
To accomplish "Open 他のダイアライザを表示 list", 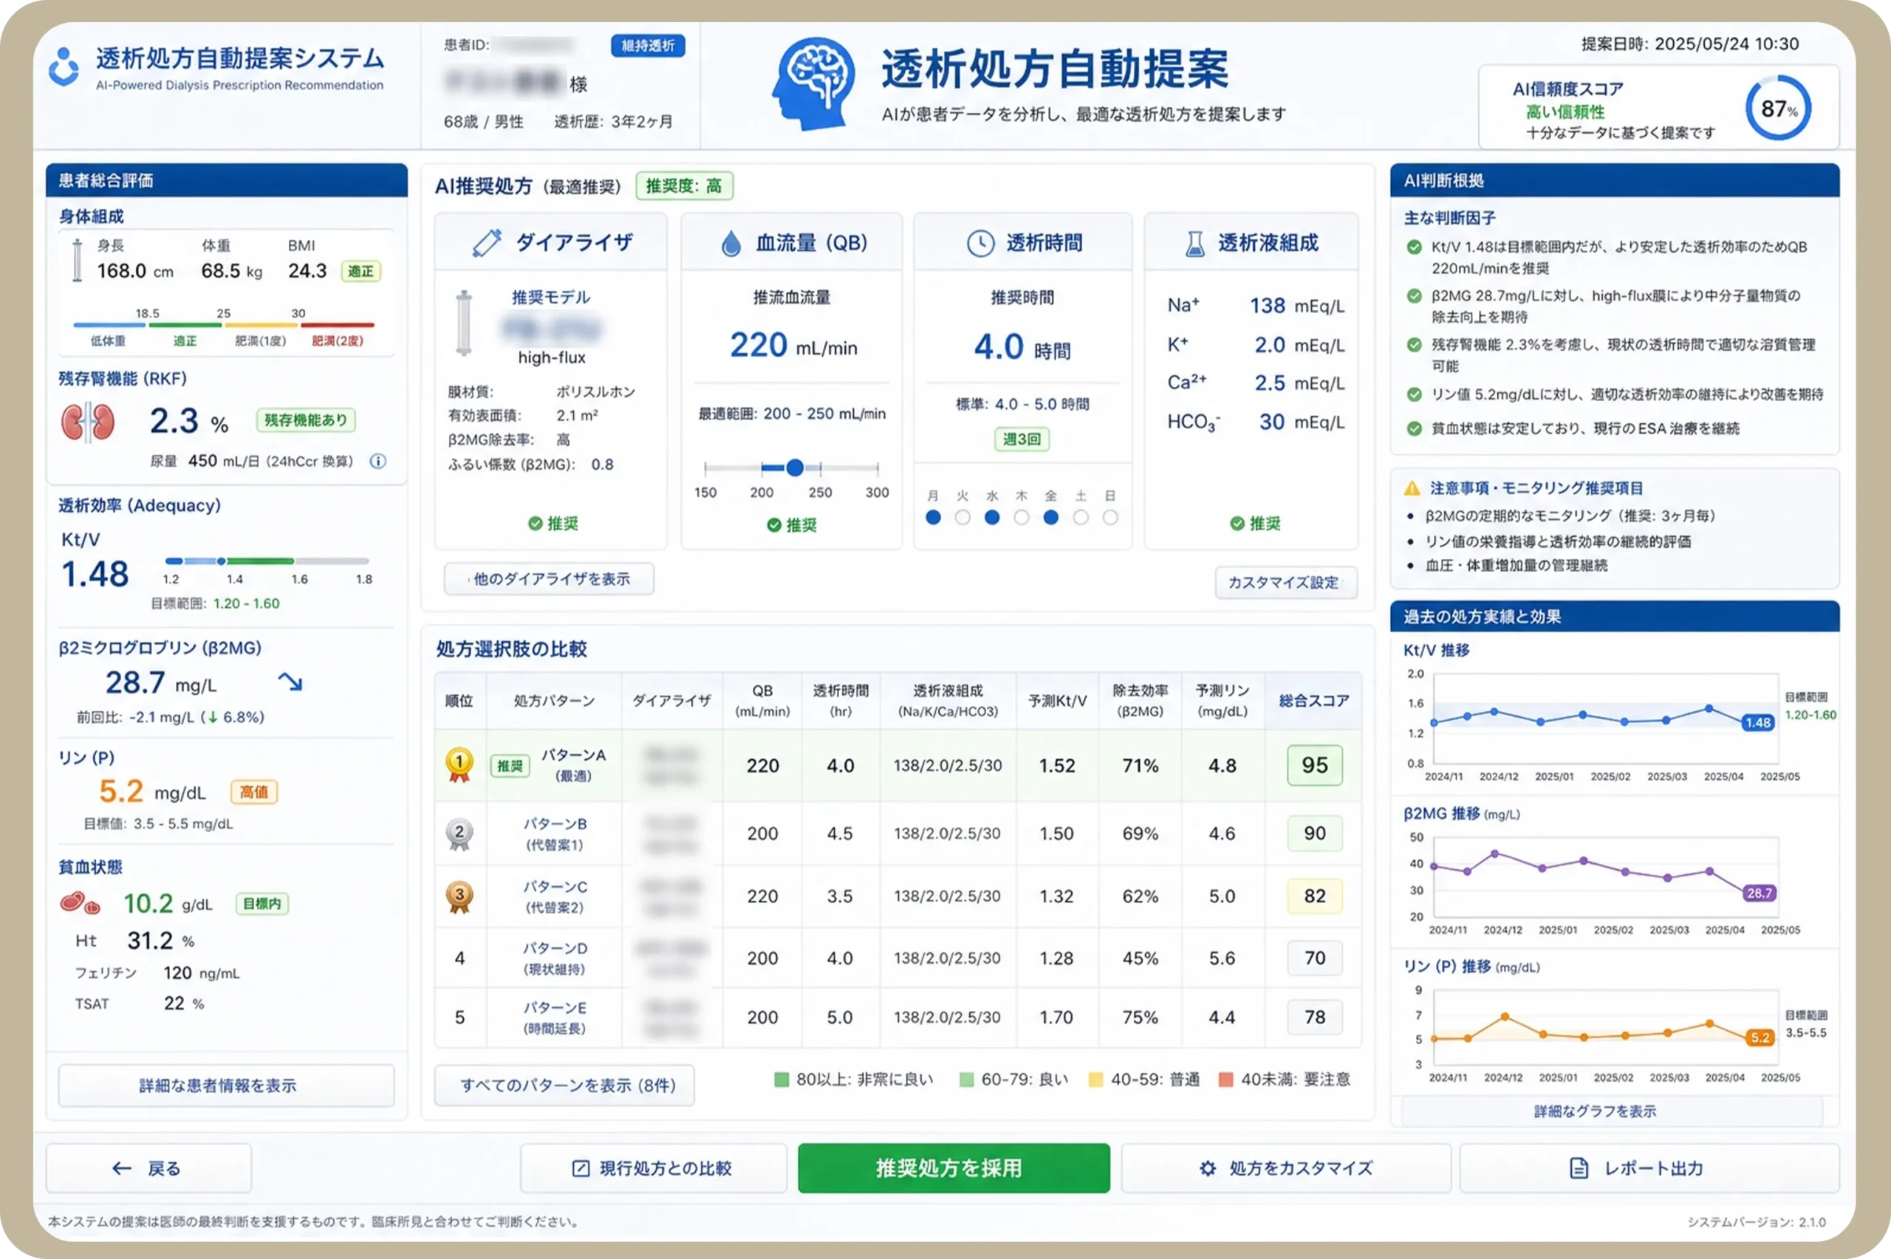I will 550,579.
